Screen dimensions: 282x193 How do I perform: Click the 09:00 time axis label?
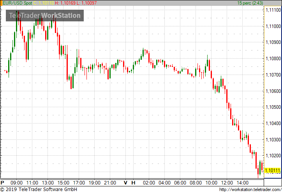tap(16, 183)
